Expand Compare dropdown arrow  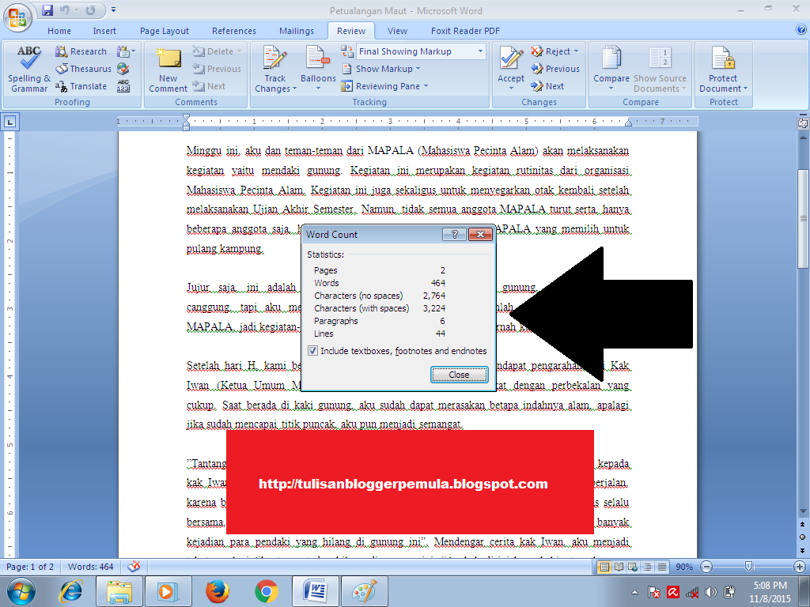pos(611,89)
